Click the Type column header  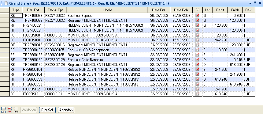pos(16,10)
